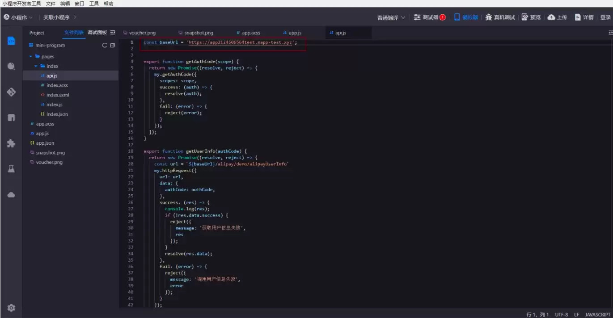Screen dimensions: 613x318
Task: Collapse all folders icon next to refresh
Action: pos(112,45)
